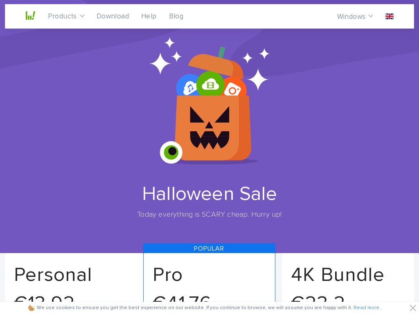Click the green 4K Download logo
Screen dimensions: 419x314
30,16
